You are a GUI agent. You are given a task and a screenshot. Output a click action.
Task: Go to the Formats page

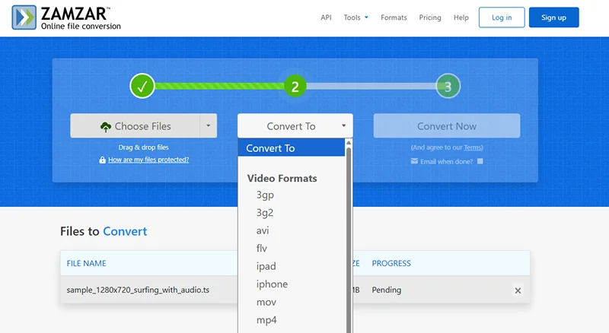[x=394, y=17]
